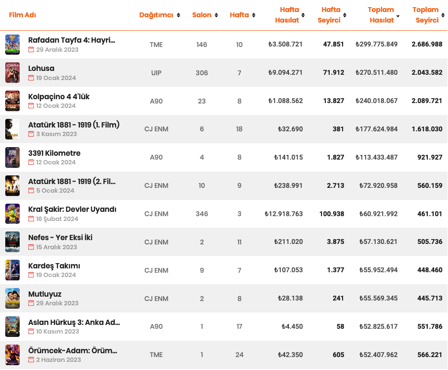Screen dimensions: 448x370
Task: Click the calendar icon under 3391 Kilometre
Action: 31,162
